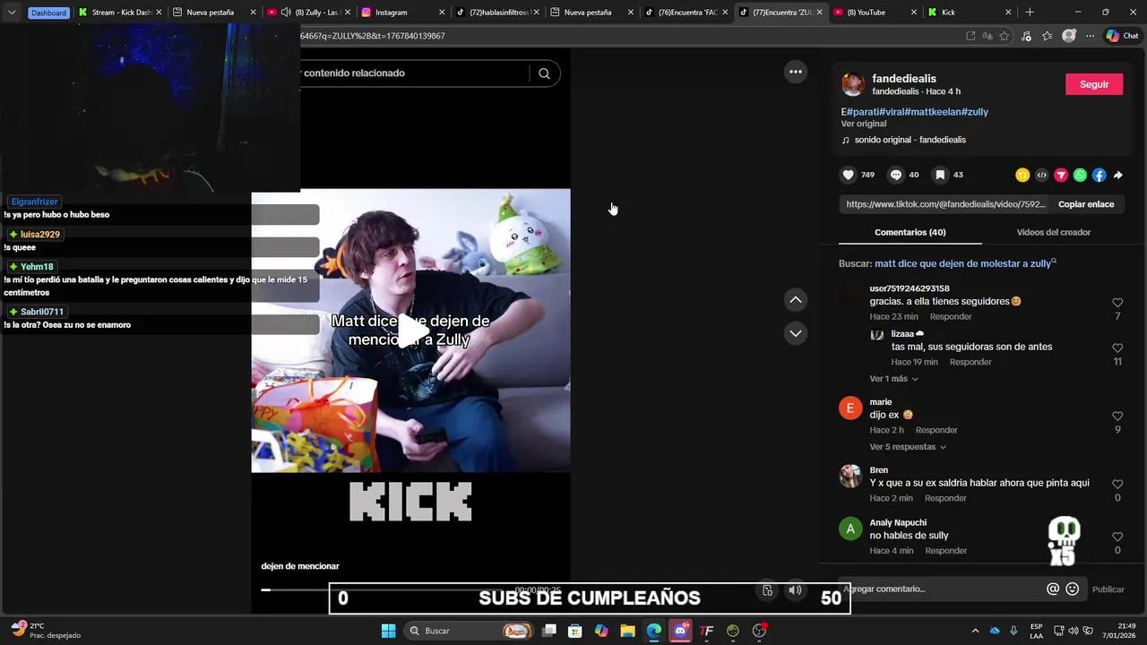Mute the video with the speaker icon
Viewport: 1147px width, 645px height.
point(795,590)
